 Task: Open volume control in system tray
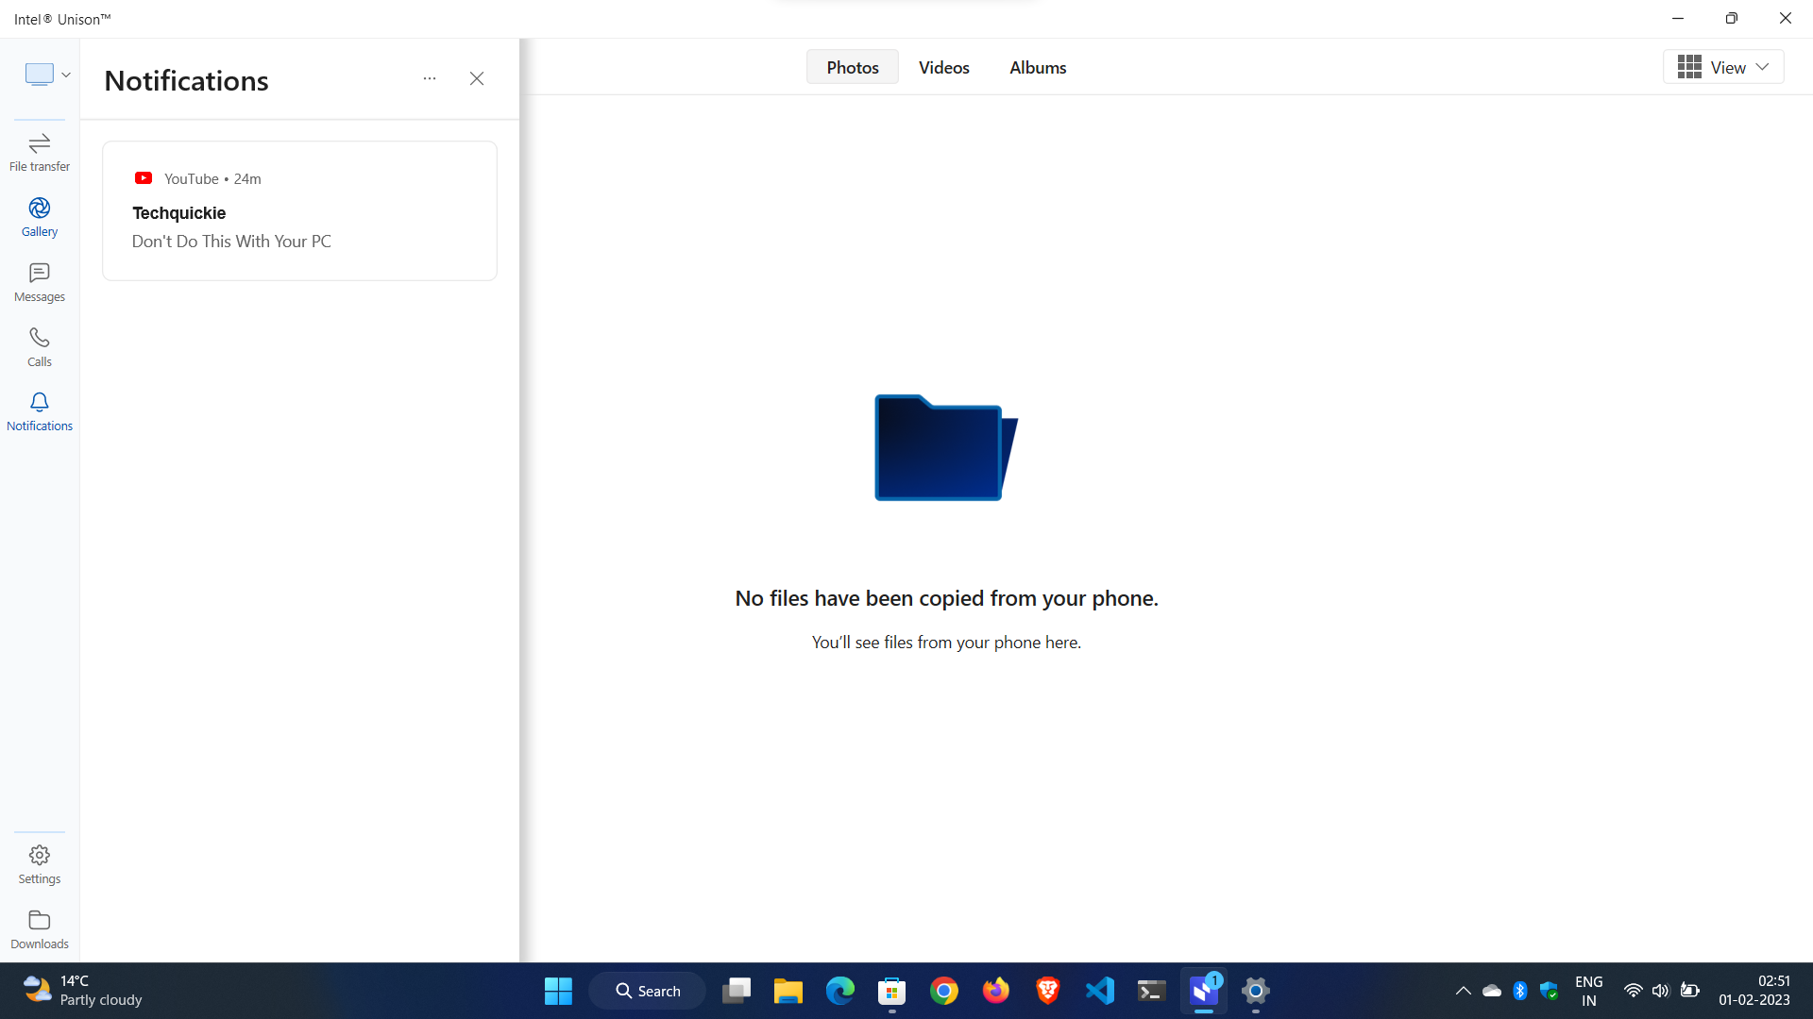point(1660,991)
